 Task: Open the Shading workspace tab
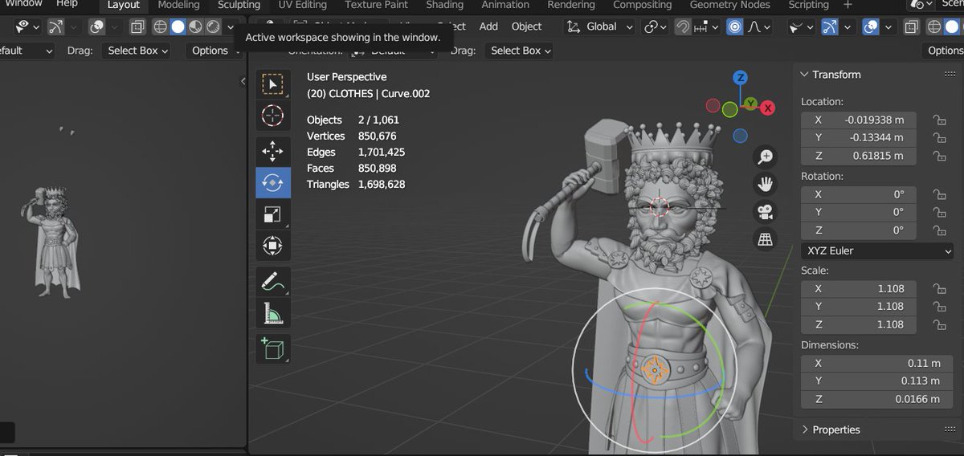[x=444, y=5]
